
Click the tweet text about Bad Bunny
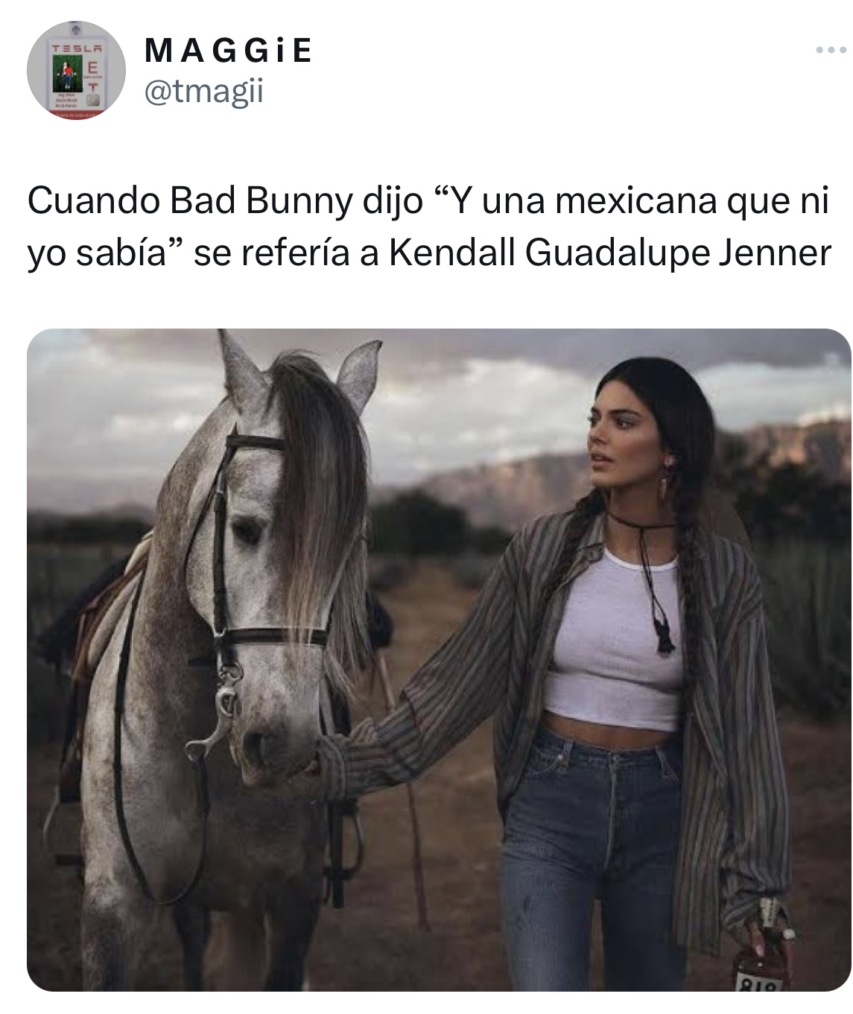[x=428, y=227]
